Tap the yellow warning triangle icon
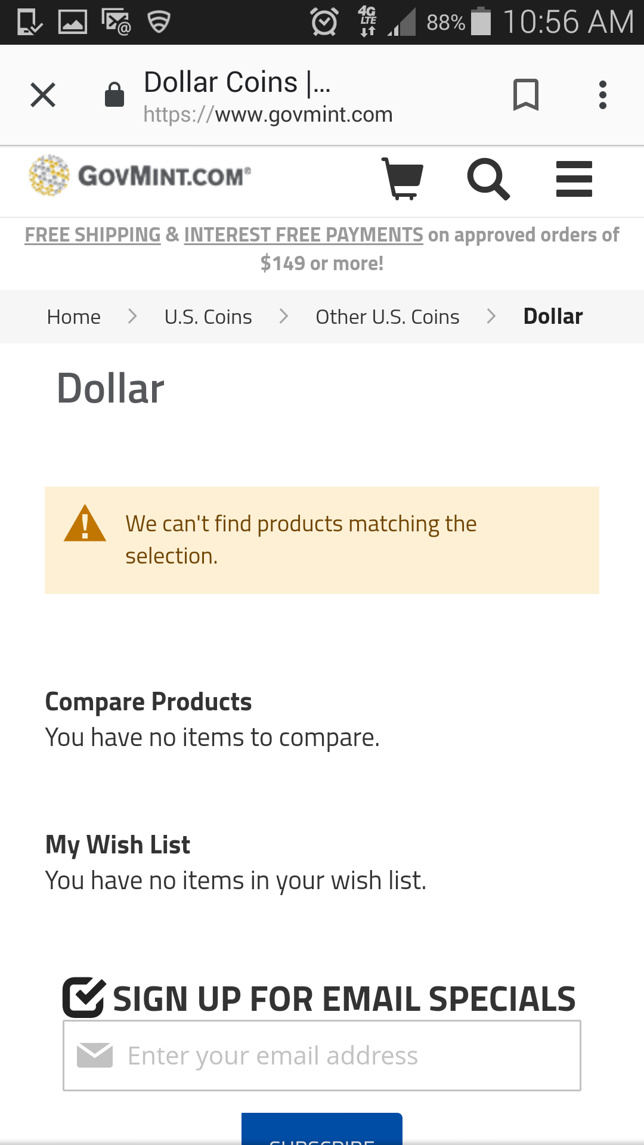Screen dimensions: 644x1145 [x=85, y=524]
